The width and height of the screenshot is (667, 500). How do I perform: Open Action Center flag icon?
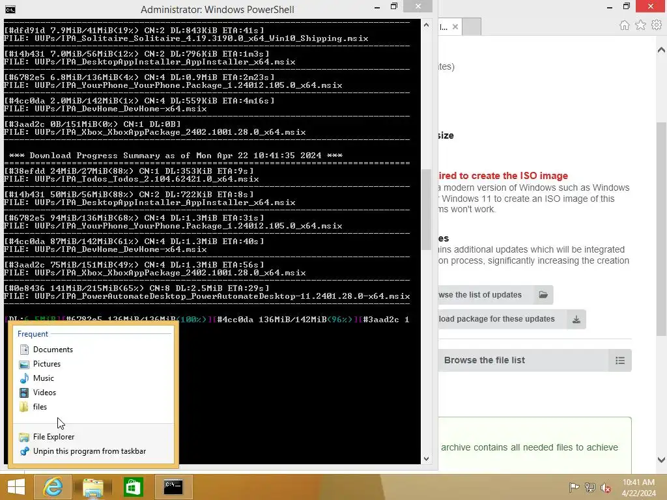(x=574, y=487)
